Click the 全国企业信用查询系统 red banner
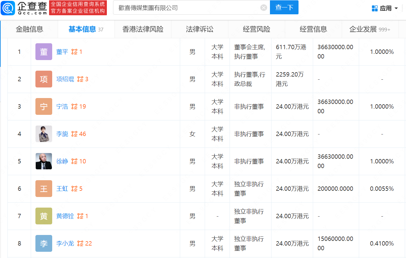 point(78,8)
